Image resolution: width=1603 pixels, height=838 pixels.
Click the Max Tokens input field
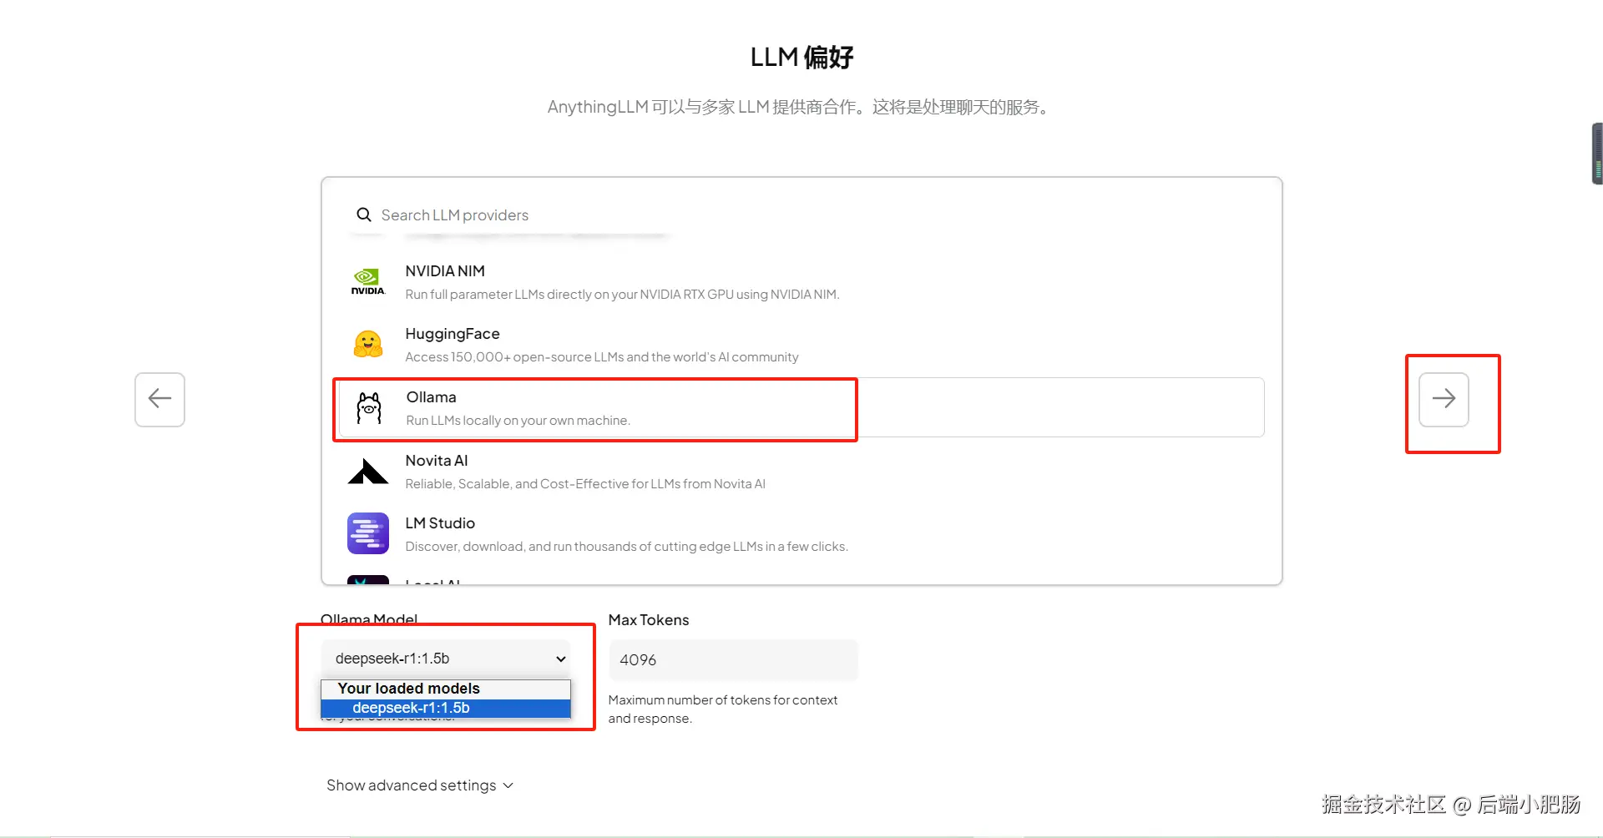(733, 659)
